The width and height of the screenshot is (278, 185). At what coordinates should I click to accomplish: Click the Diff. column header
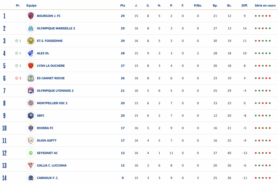245,5
